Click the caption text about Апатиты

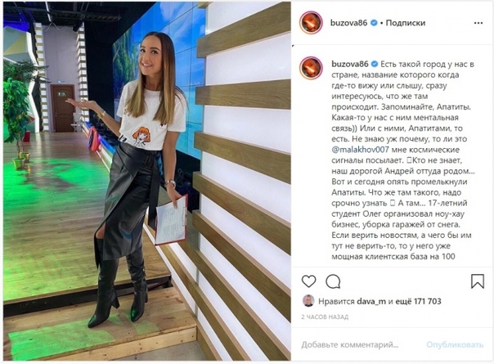click(x=402, y=160)
